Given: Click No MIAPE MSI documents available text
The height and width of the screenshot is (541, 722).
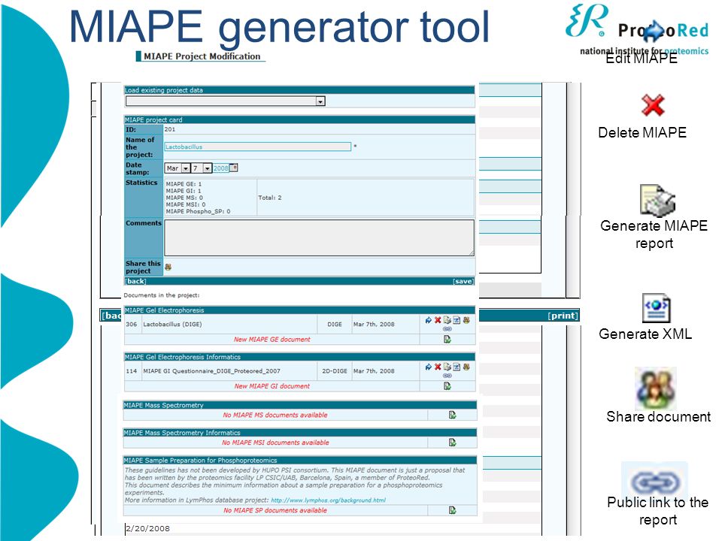Looking at the screenshot, I should pyautogui.click(x=275, y=443).
